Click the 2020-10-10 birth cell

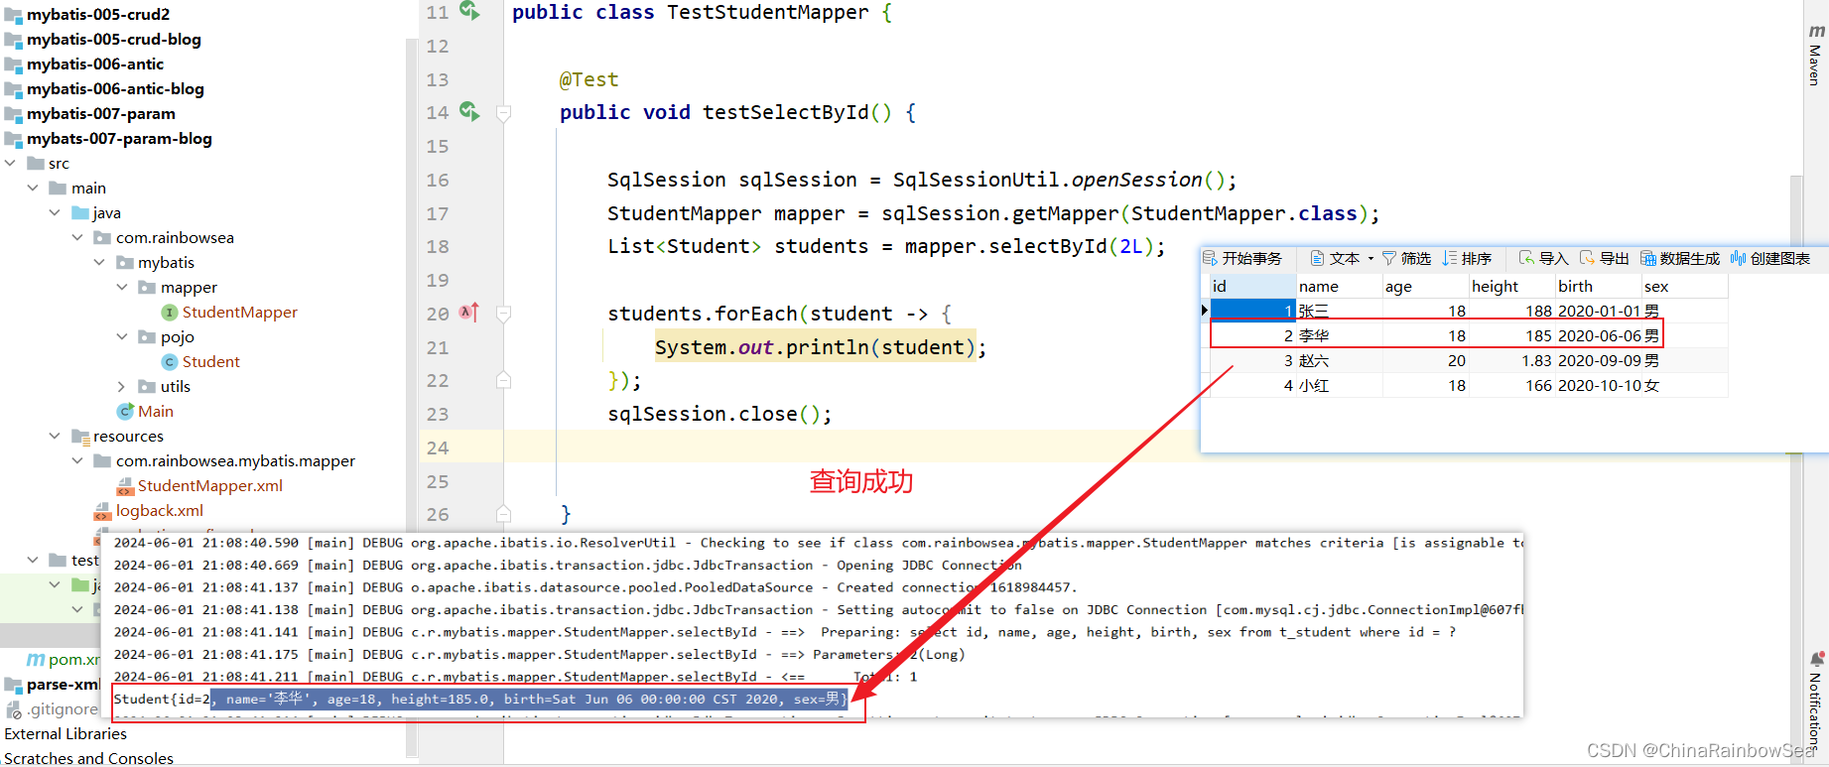[1599, 385]
